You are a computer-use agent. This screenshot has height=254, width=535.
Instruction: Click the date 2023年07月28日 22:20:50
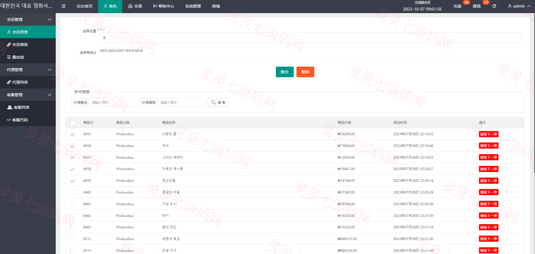point(413,204)
